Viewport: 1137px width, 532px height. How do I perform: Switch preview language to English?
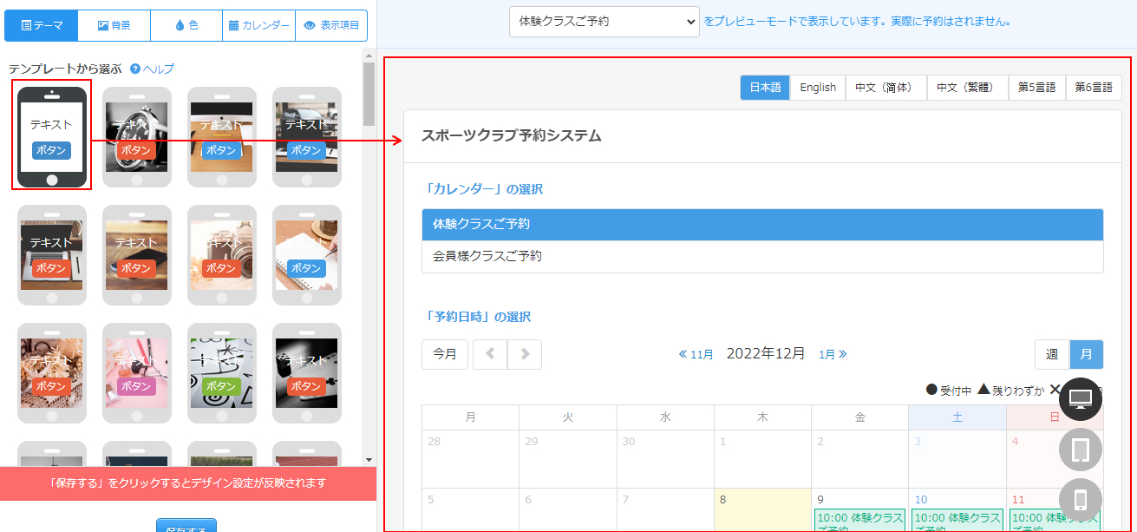[818, 88]
